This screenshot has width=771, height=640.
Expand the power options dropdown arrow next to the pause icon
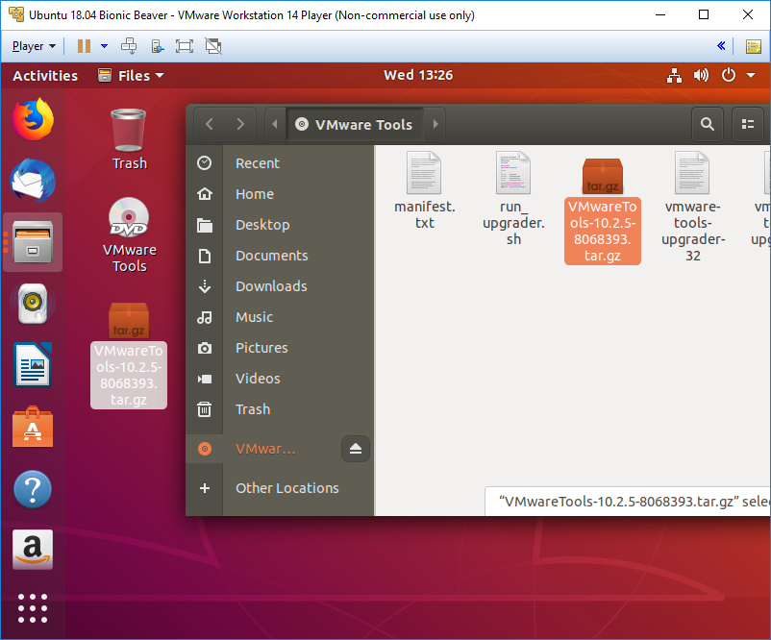coord(104,46)
